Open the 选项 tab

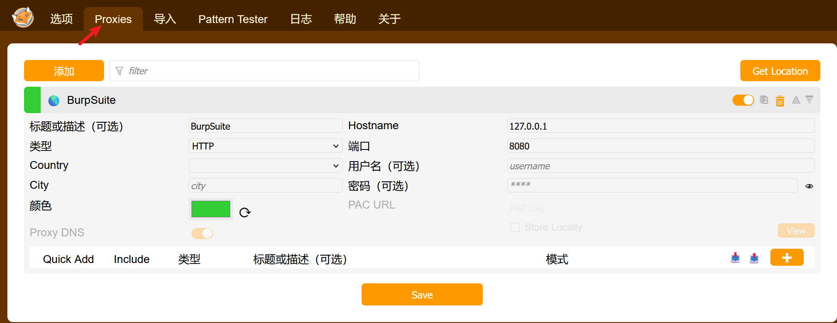pyautogui.click(x=62, y=19)
